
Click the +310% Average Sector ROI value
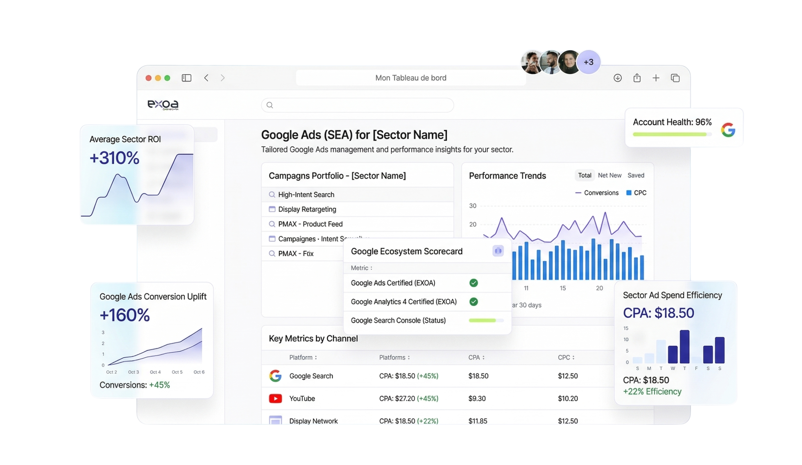[x=114, y=158]
